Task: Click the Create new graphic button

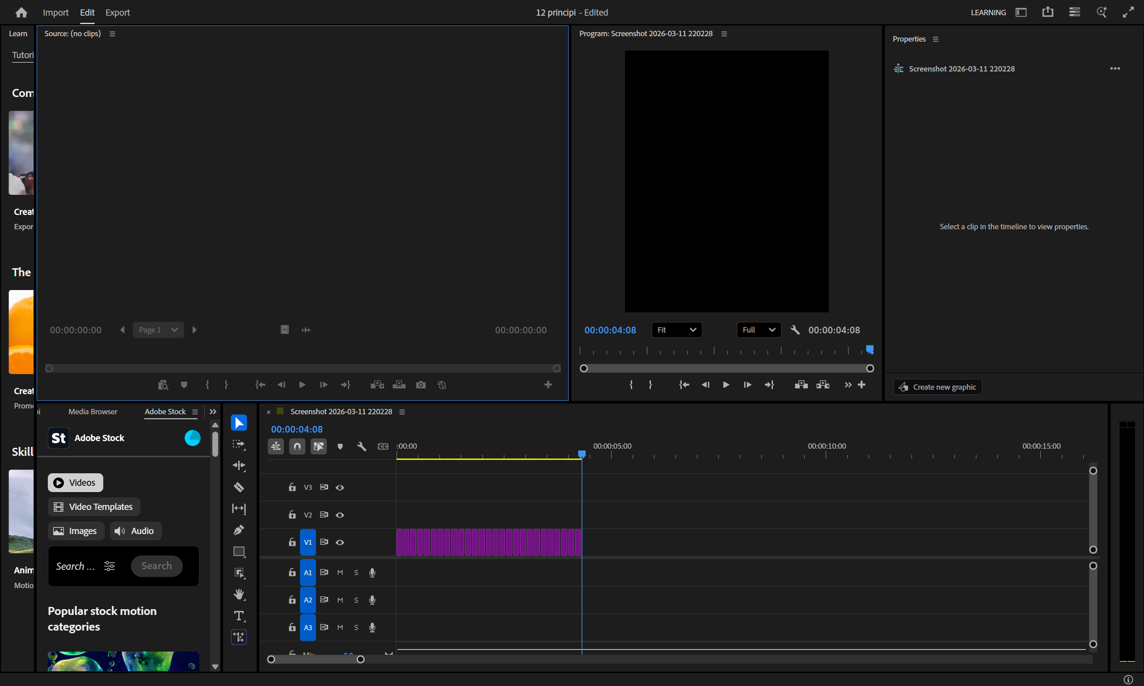Action: 937,387
